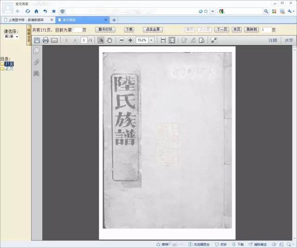The image size is (297, 248).
Task: Click the fit width scrolling icon
Action: pyautogui.click(x=163, y=40)
